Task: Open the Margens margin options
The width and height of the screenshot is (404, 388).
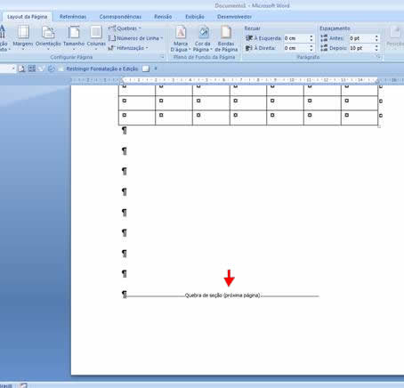Action: tap(23, 38)
